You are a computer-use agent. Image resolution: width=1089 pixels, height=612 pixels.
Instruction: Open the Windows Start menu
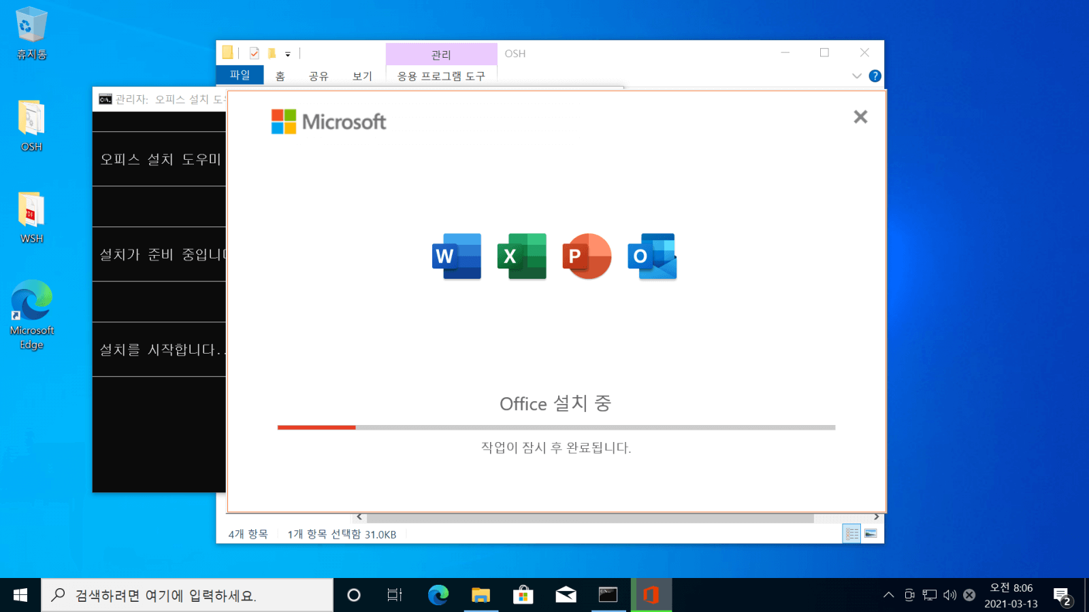(20, 595)
